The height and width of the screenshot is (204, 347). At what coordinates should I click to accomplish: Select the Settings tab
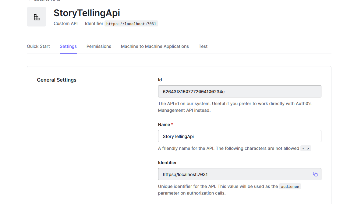coord(68,46)
